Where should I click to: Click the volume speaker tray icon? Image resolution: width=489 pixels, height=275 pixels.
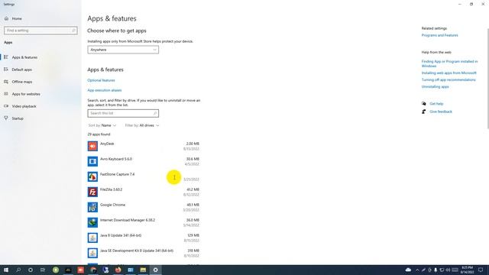click(448, 270)
